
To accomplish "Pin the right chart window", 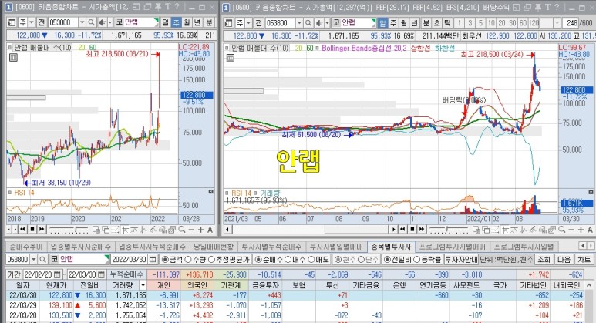I will [x=538, y=7].
